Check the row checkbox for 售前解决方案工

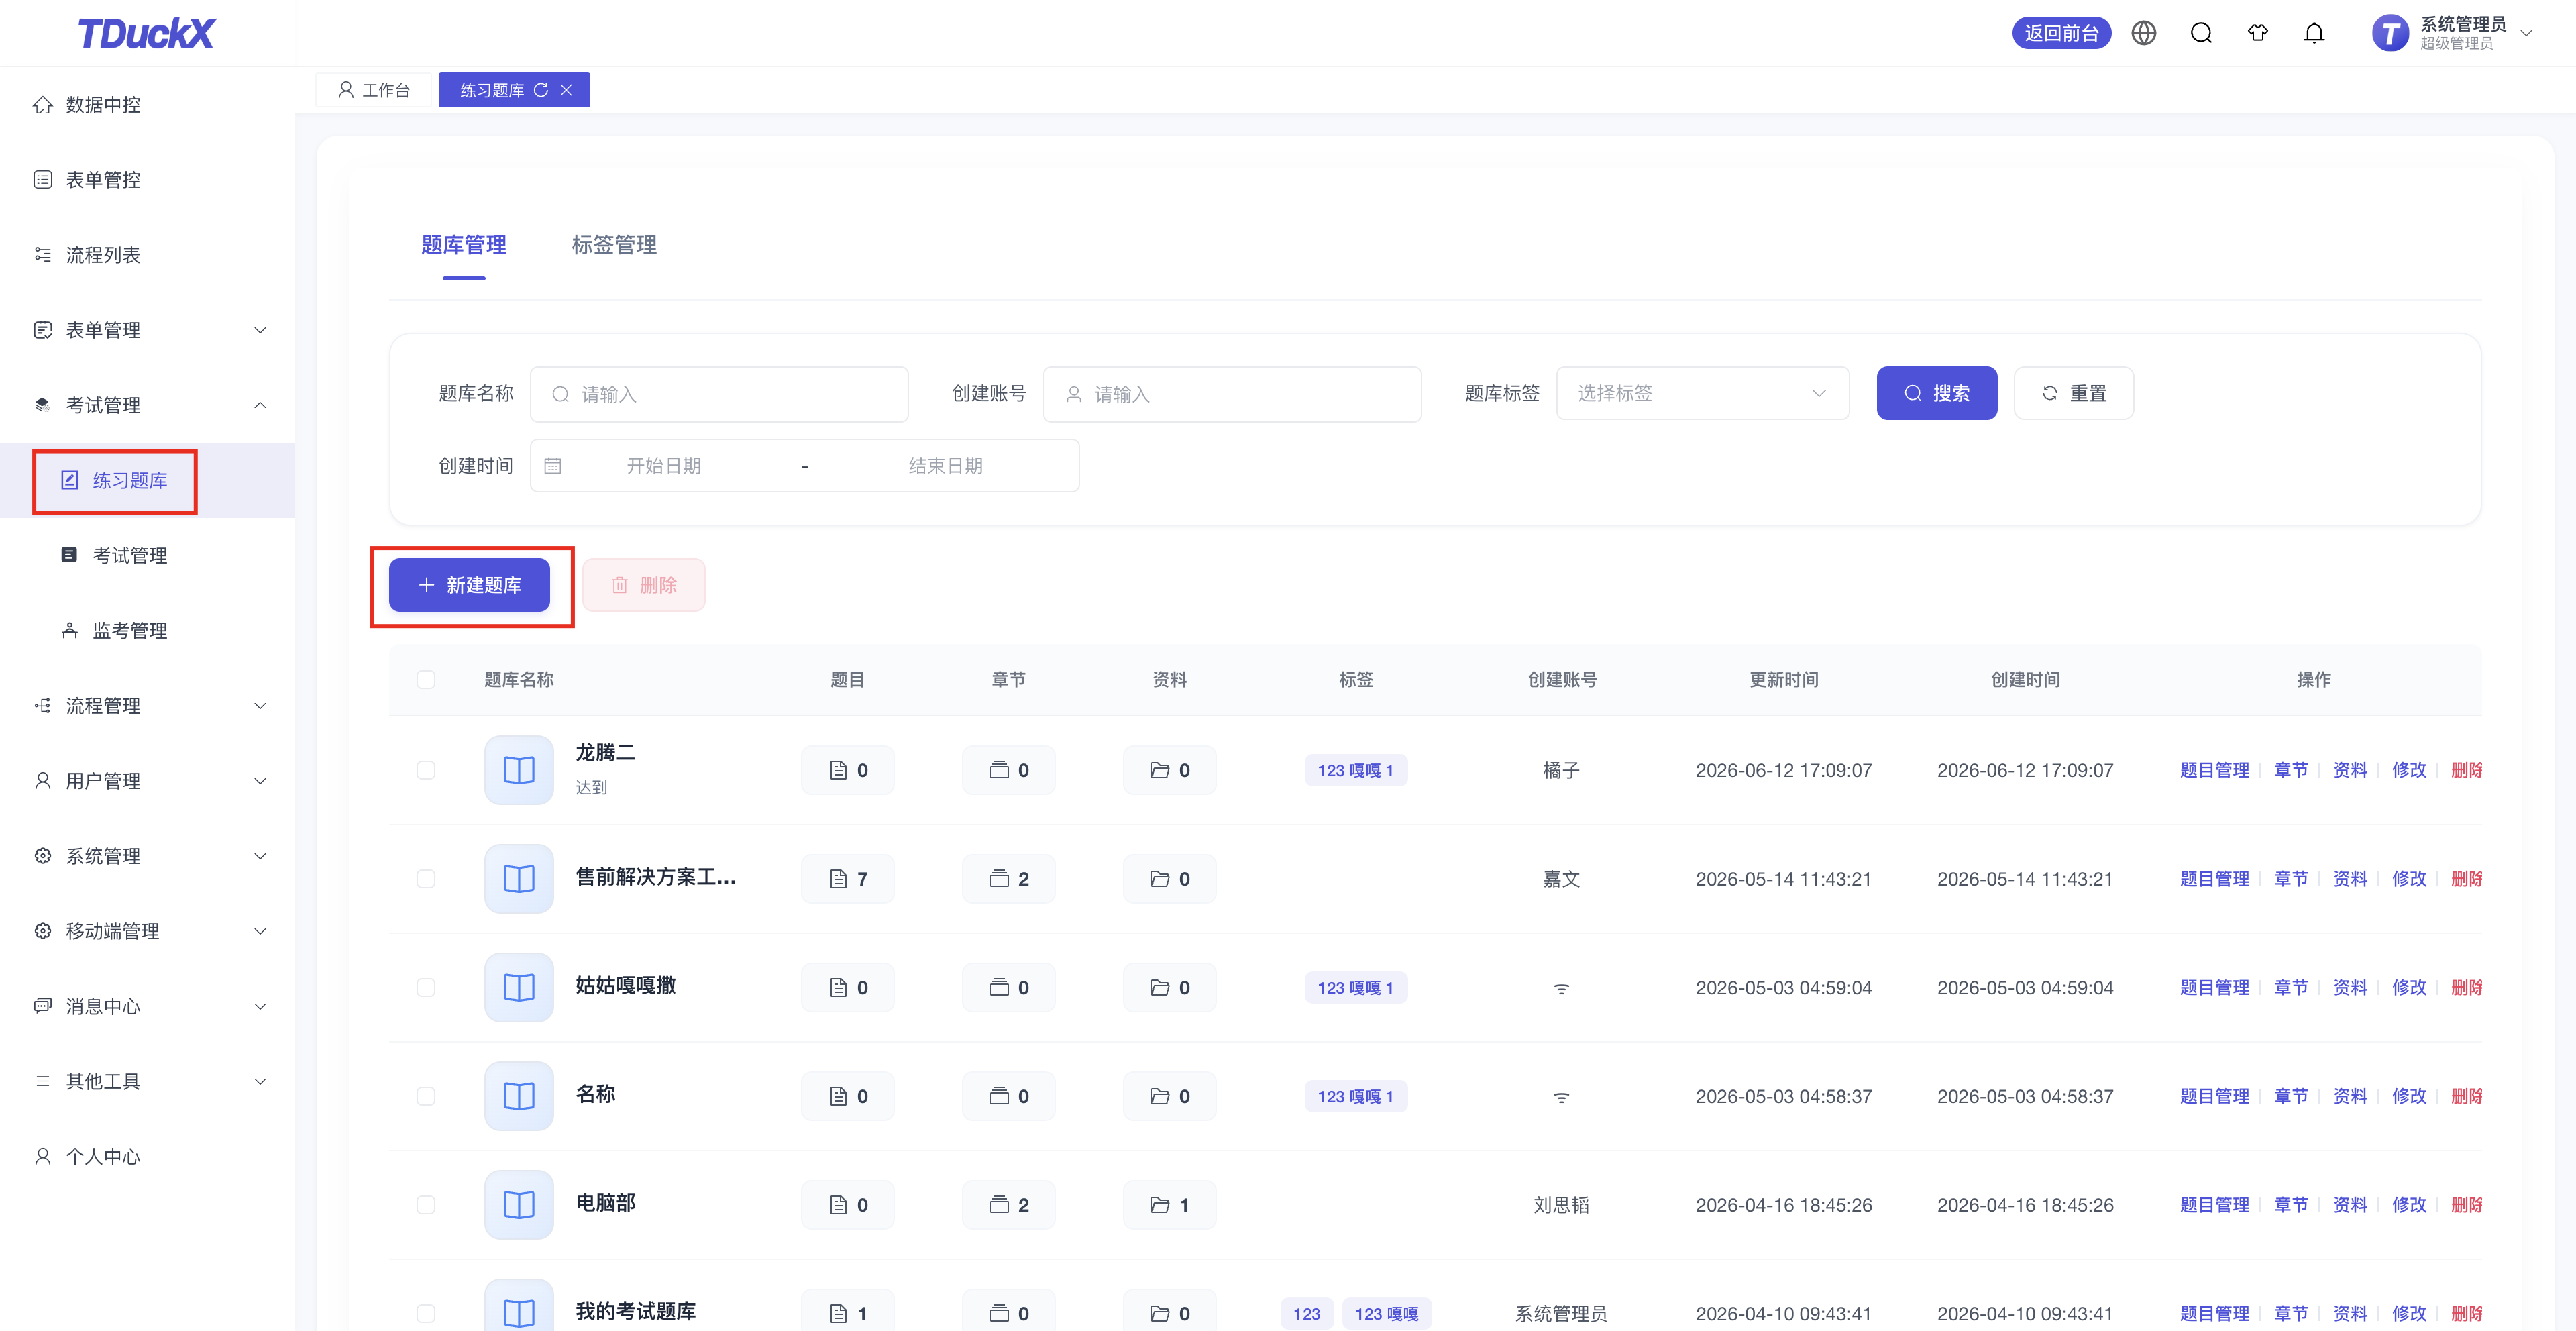426,879
